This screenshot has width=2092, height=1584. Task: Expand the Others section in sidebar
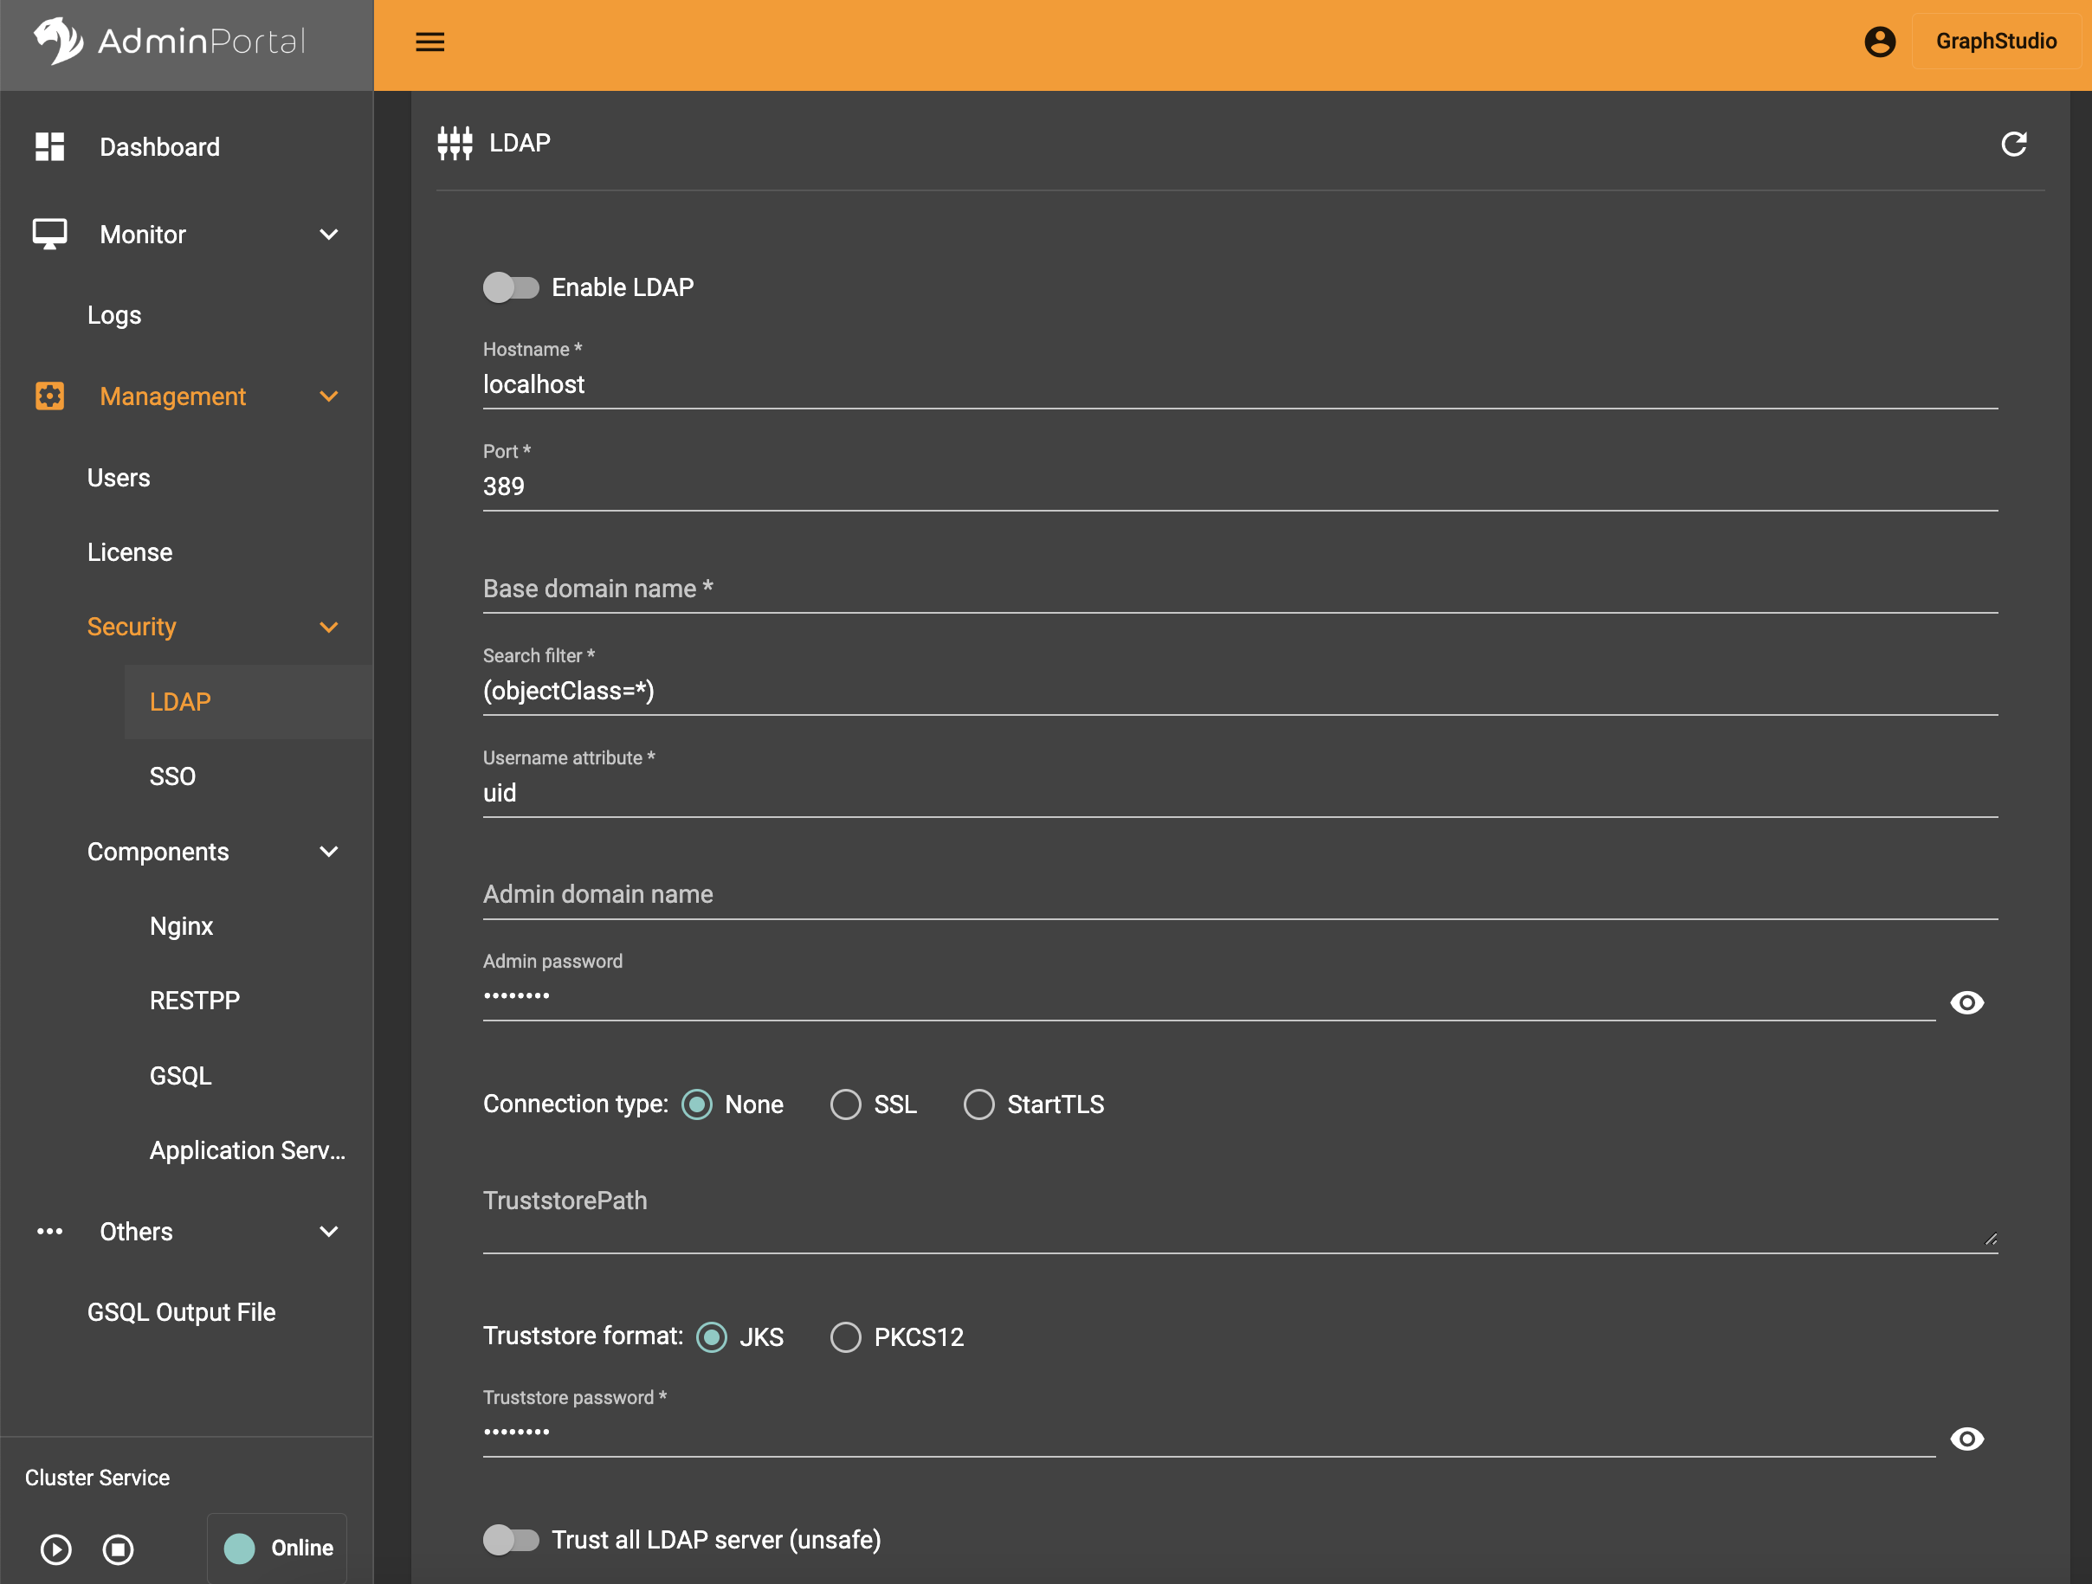(330, 1231)
